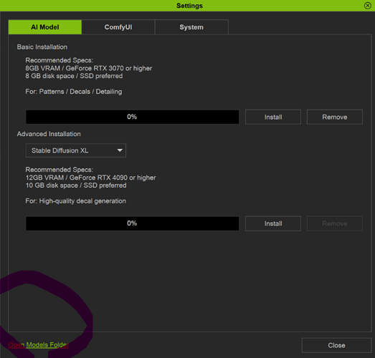This screenshot has width=375, height=358.
Task: Open the Stable Diffusion XL dropdown
Action: coord(76,150)
